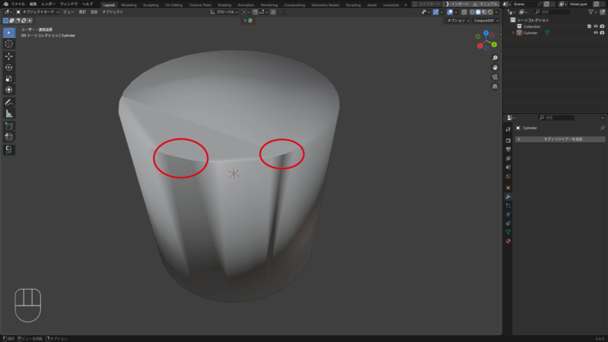The height and width of the screenshot is (342, 608).
Task: Open the Object Data properties green triangle tab
Action: pos(508,232)
